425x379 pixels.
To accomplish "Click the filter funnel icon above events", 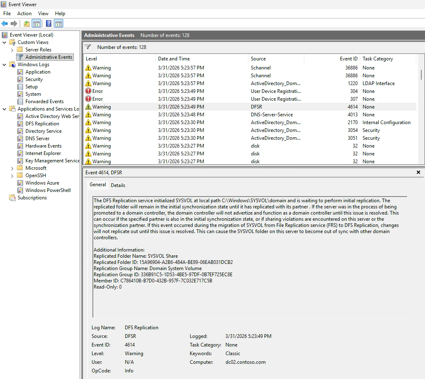I will point(88,47).
